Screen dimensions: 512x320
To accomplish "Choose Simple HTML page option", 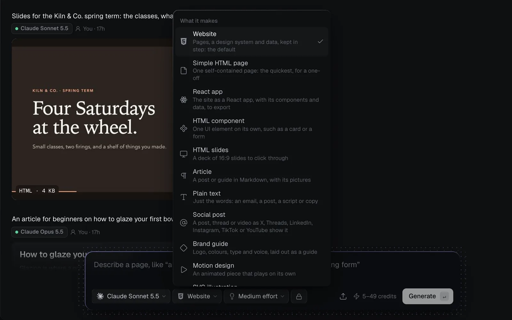I will tap(252, 70).
